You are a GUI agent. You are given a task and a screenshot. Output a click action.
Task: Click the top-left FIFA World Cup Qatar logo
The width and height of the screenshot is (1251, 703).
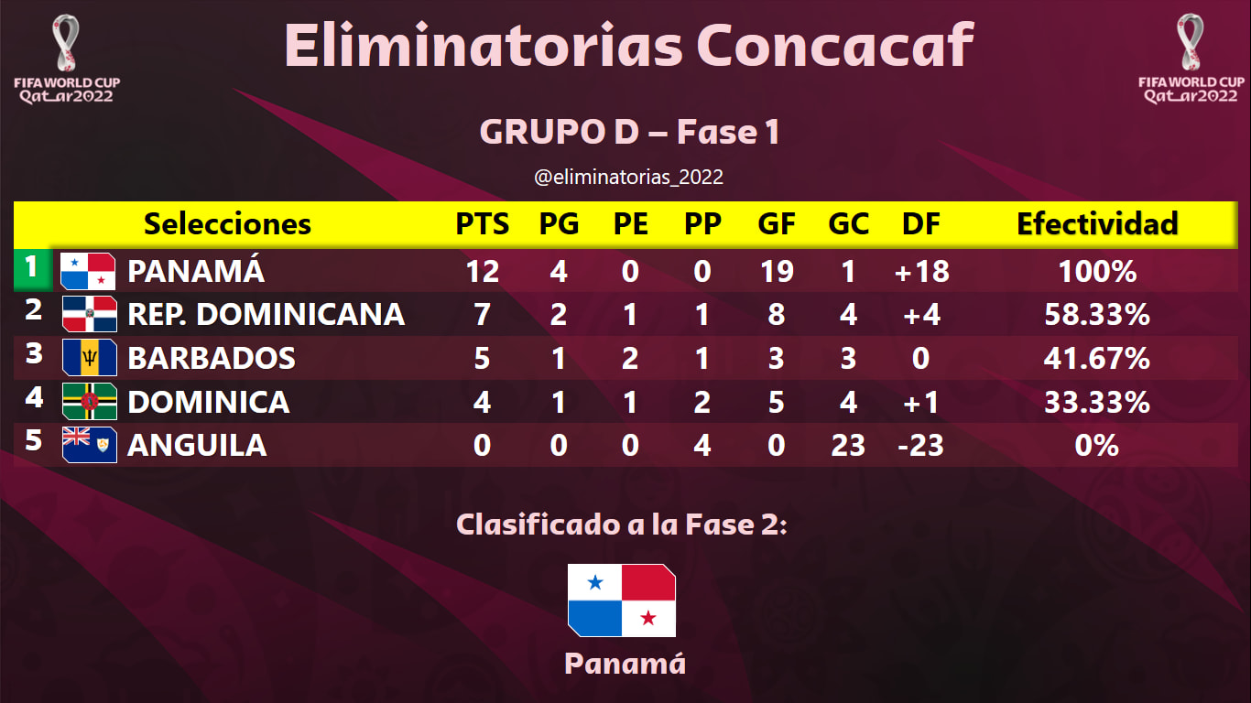pos(66,59)
